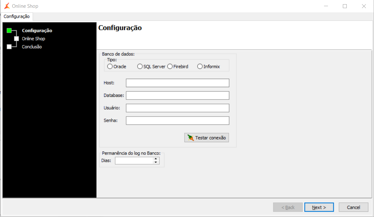Choose SQL Server radio option
The width and height of the screenshot is (374, 217).
click(x=151, y=66)
